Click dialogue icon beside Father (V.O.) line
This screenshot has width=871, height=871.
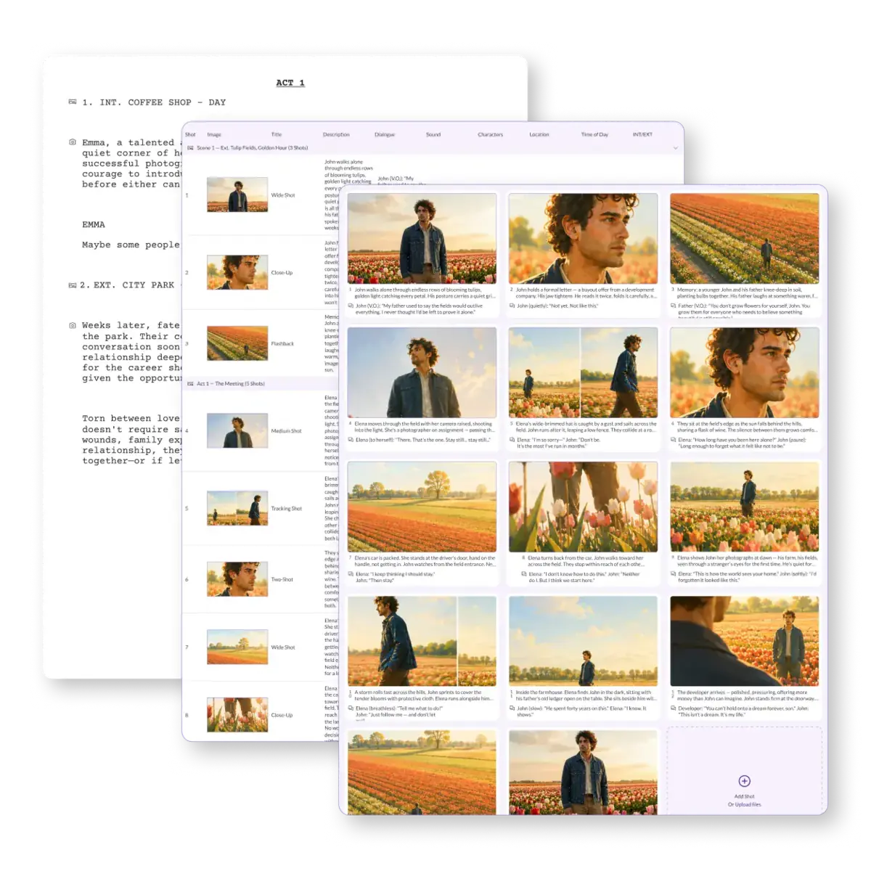pyautogui.click(x=674, y=306)
